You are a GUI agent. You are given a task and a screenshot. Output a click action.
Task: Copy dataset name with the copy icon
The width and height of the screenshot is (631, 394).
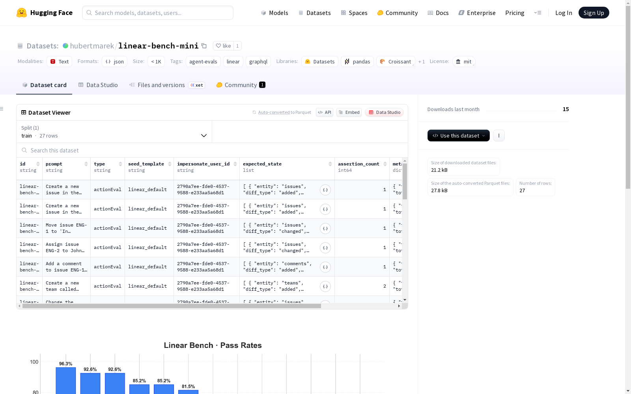[x=204, y=46]
